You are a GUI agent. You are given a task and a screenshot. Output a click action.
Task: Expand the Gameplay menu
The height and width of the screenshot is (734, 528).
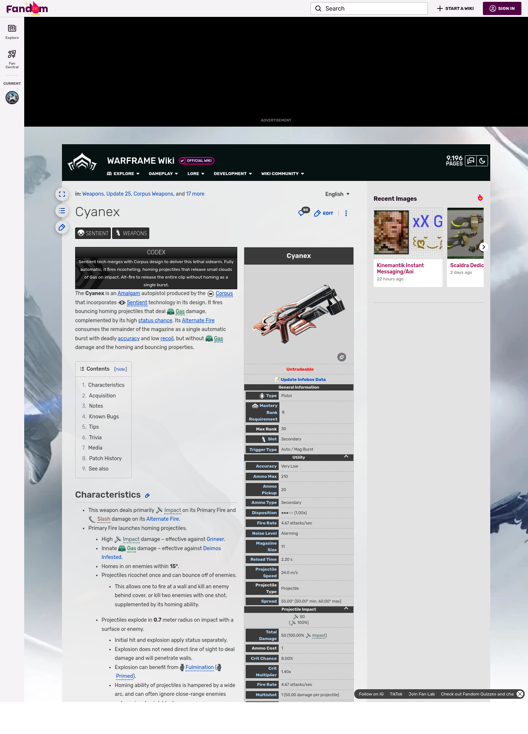click(x=163, y=174)
